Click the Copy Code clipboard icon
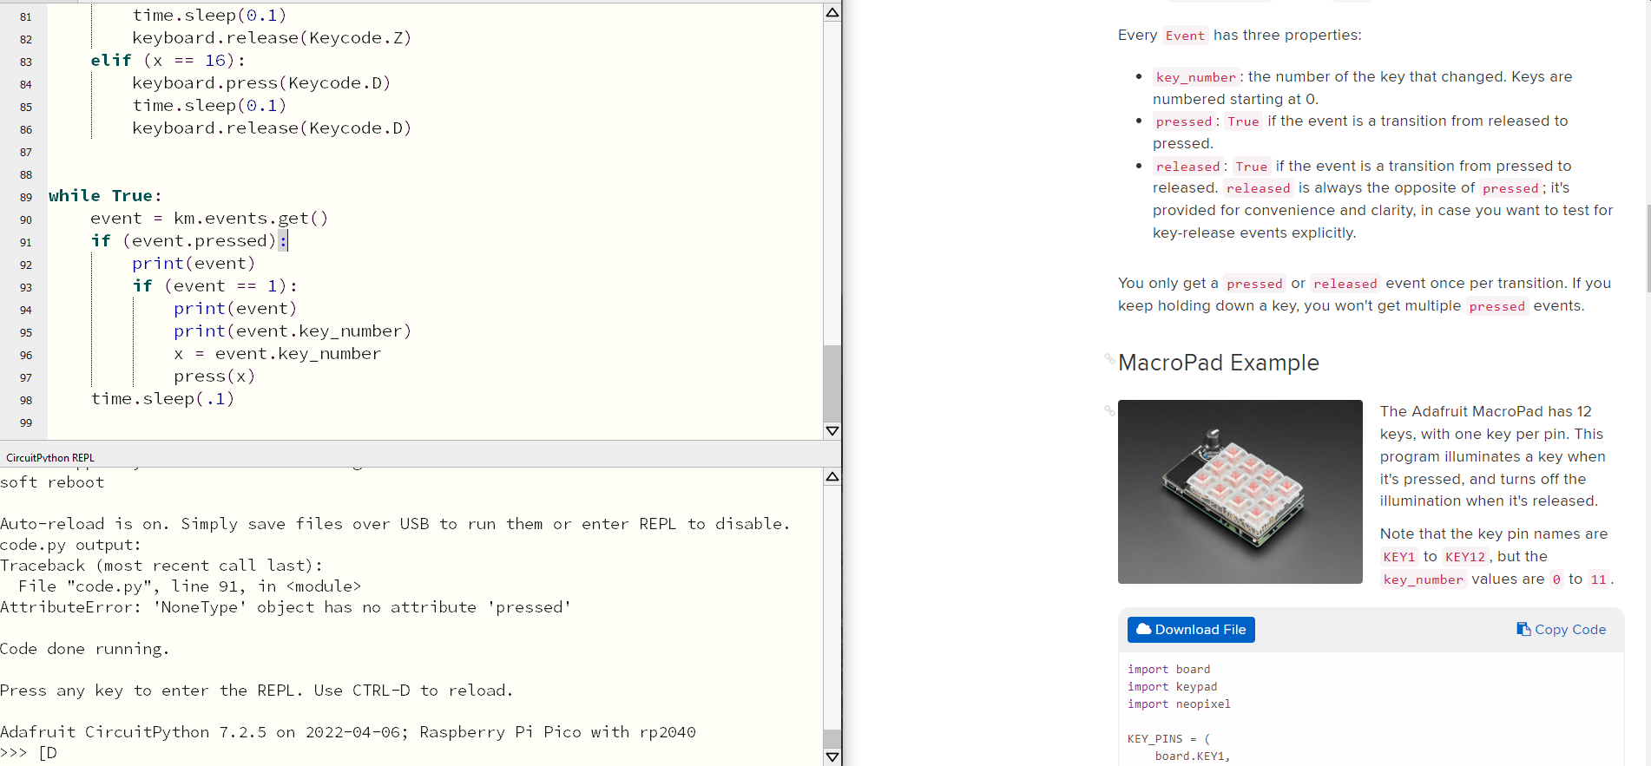The image size is (1651, 766). click(1523, 629)
